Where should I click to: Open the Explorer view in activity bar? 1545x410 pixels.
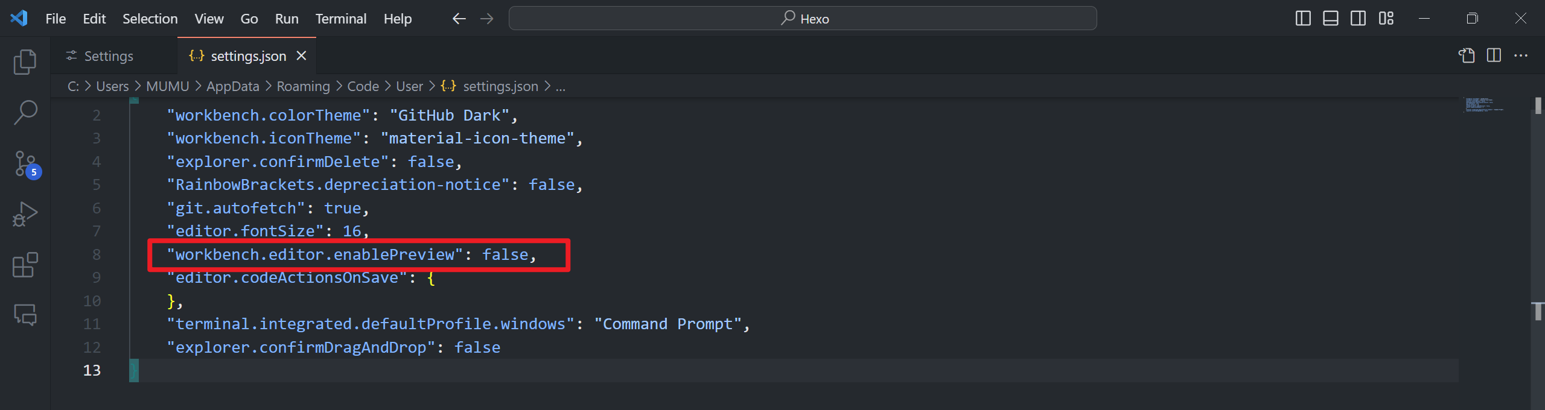(x=25, y=61)
